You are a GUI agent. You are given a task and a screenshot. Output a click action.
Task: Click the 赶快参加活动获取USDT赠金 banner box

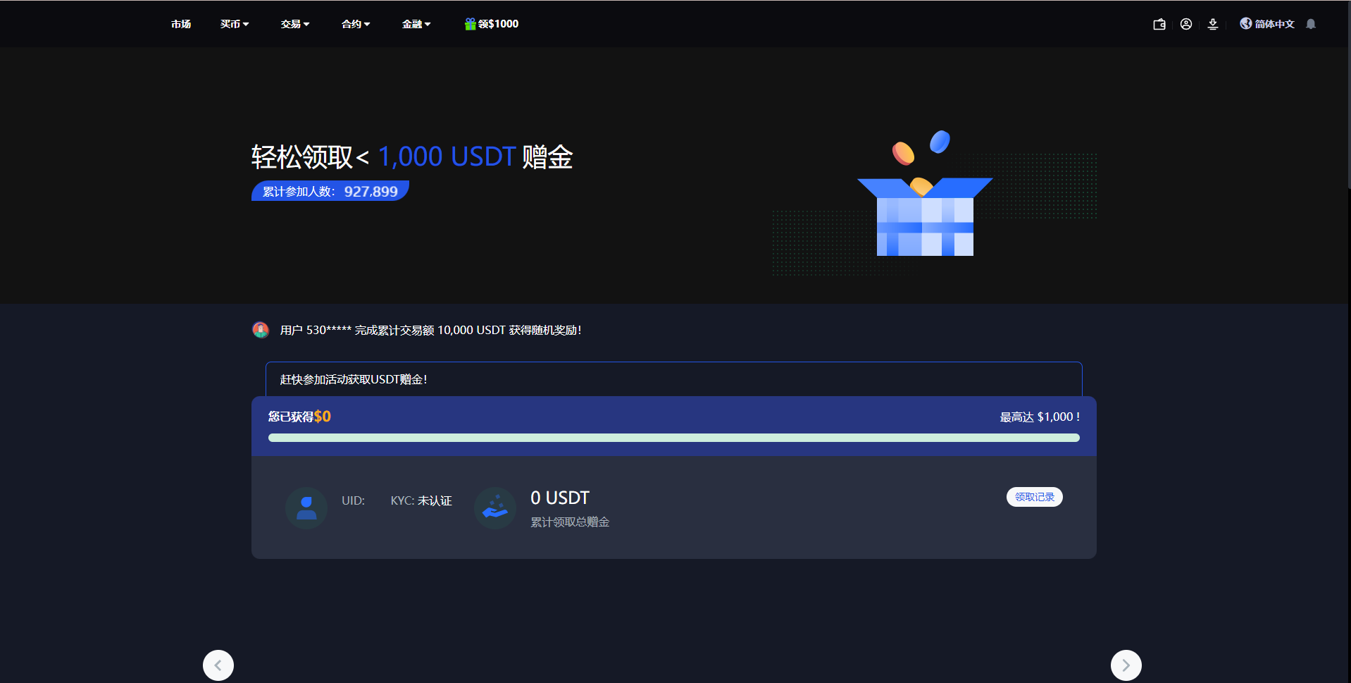(x=673, y=379)
